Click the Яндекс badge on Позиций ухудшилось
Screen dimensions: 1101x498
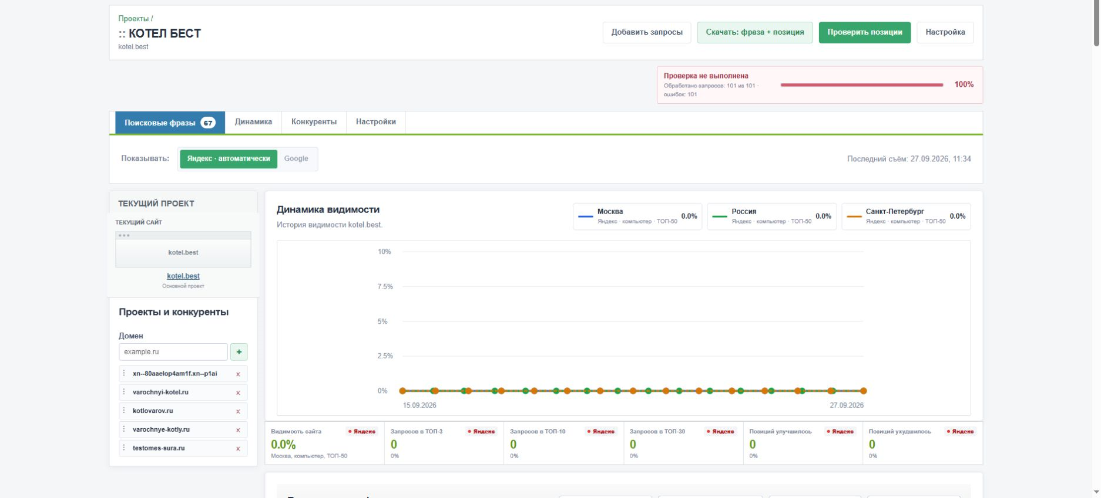961,432
